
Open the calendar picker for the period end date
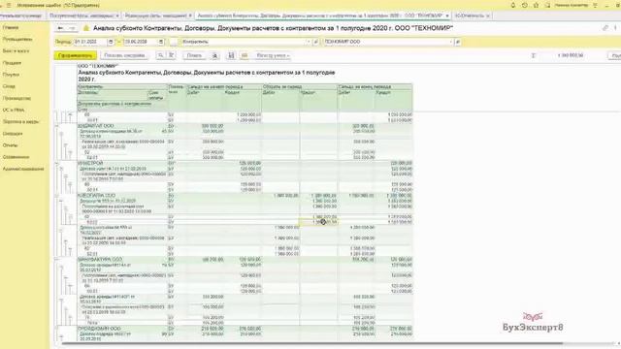click(x=161, y=42)
